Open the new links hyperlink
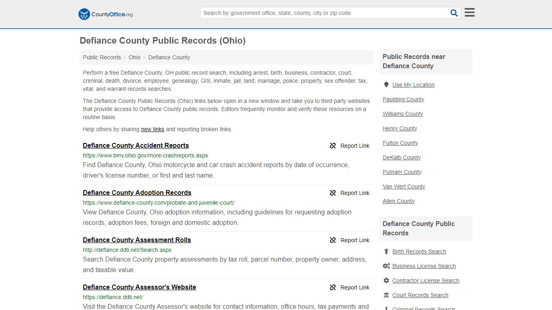This screenshot has width=552, height=310. tap(152, 129)
